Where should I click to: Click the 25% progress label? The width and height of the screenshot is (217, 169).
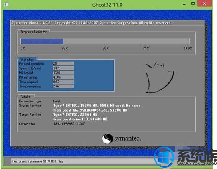pos(64,48)
